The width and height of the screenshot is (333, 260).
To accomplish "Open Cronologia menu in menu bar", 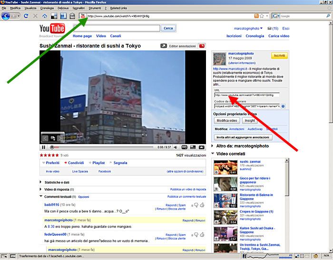I will pyautogui.click(x=47, y=8).
